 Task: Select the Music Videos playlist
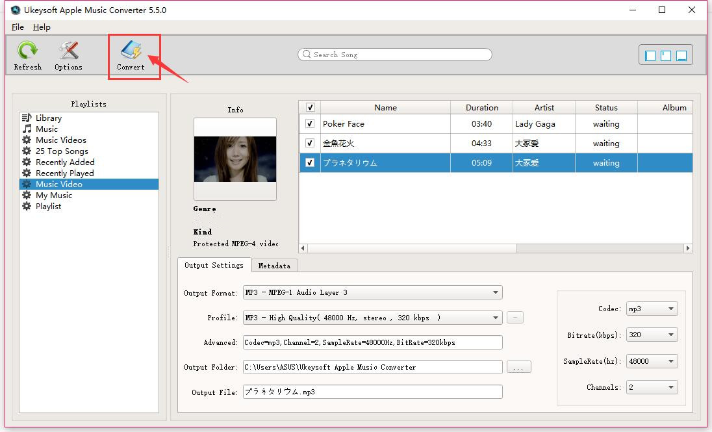[x=89, y=140]
